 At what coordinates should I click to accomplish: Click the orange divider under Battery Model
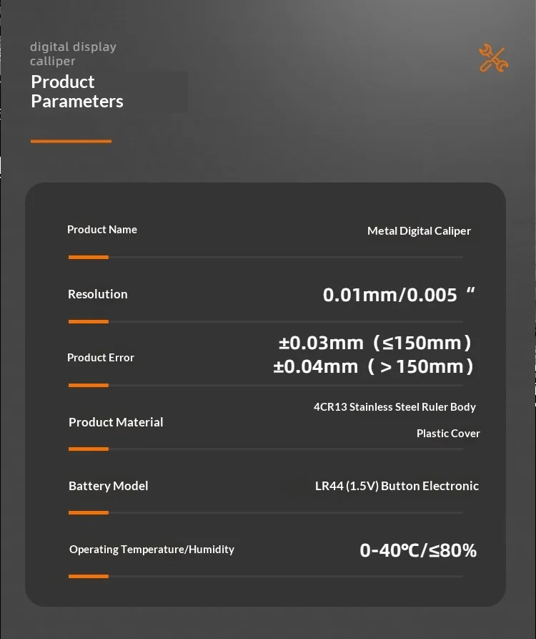coord(89,512)
